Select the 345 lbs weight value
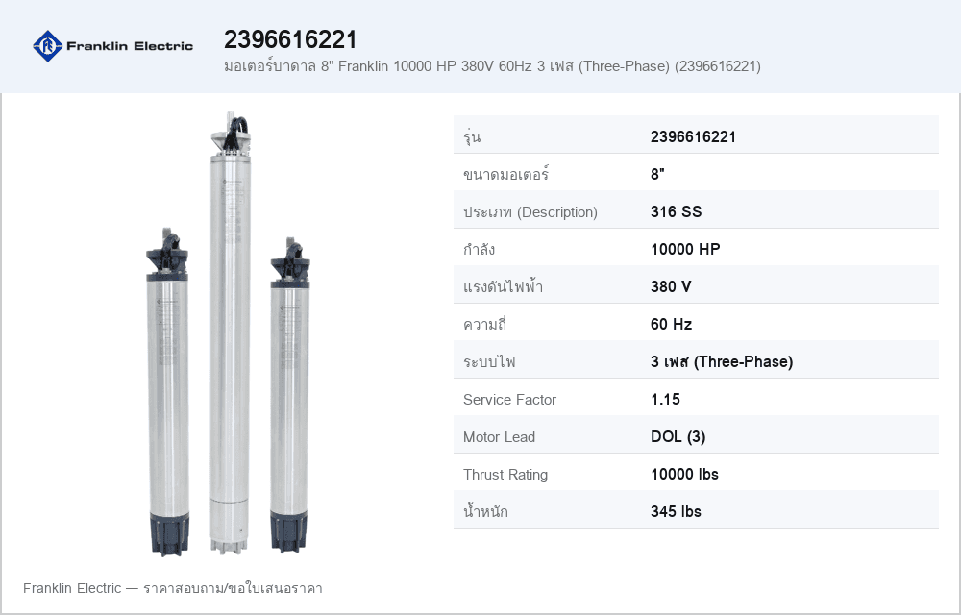 click(x=676, y=511)
